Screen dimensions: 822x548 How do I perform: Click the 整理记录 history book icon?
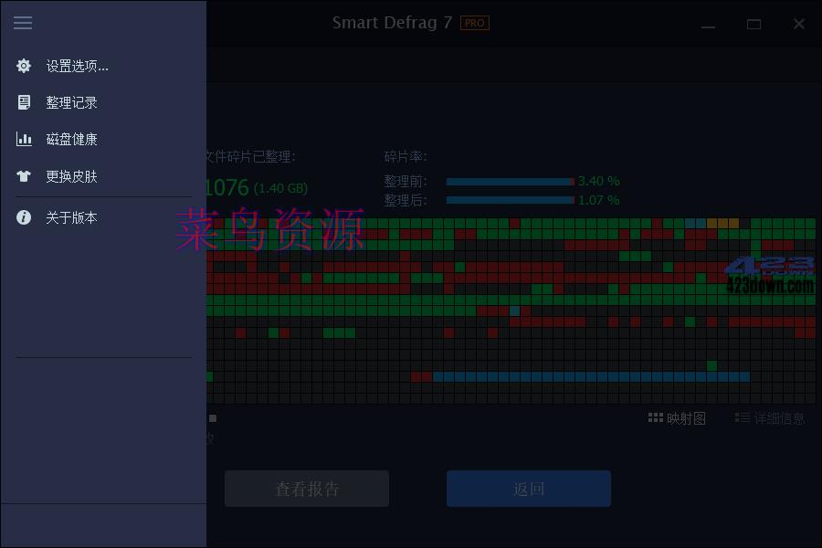pyautogui.click(x=23, y=102)
